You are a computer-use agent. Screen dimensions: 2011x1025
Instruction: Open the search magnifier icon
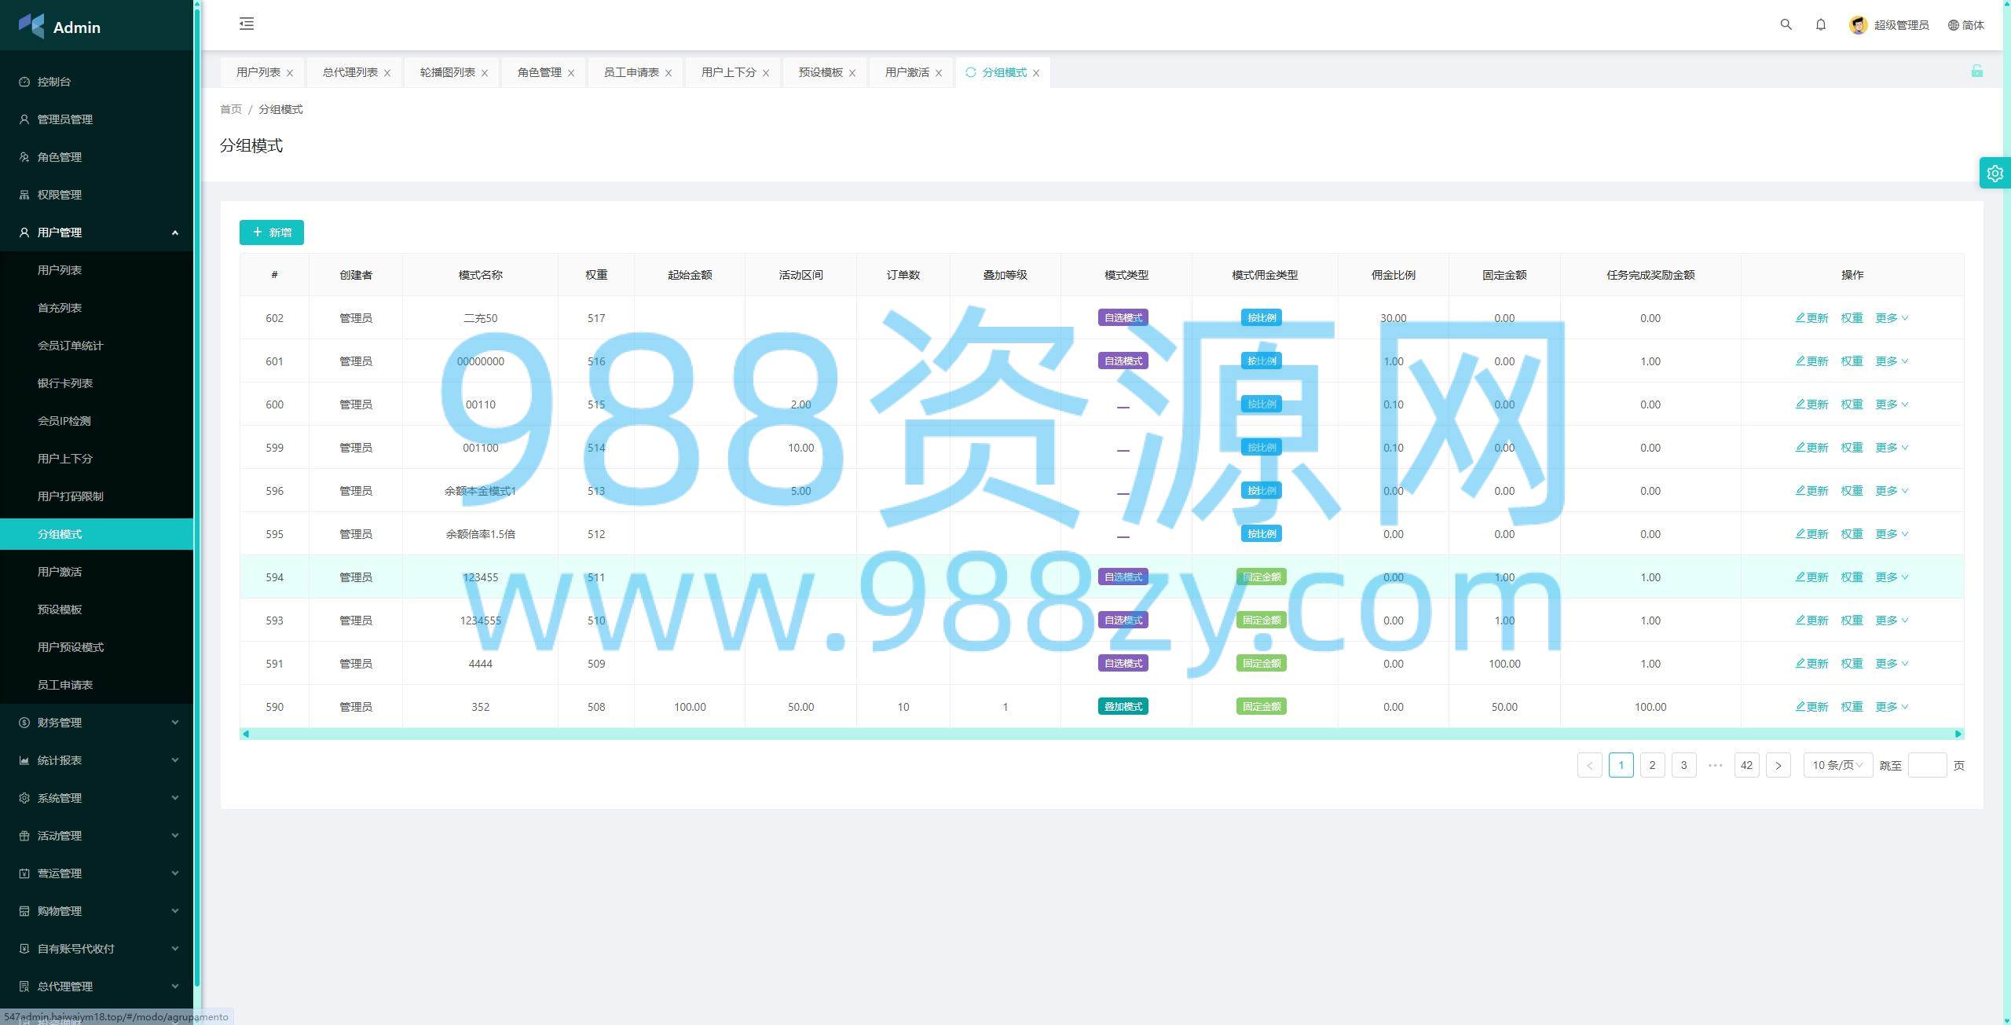click(1786, 24)
